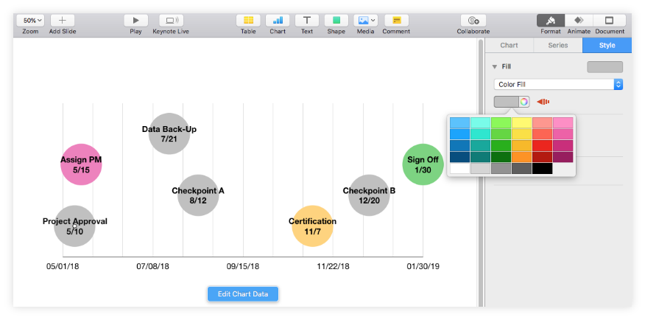Click the 01/30/19 axis label
Image resolution: width=645 pixels, height=320 pixels.
(423, 266)
